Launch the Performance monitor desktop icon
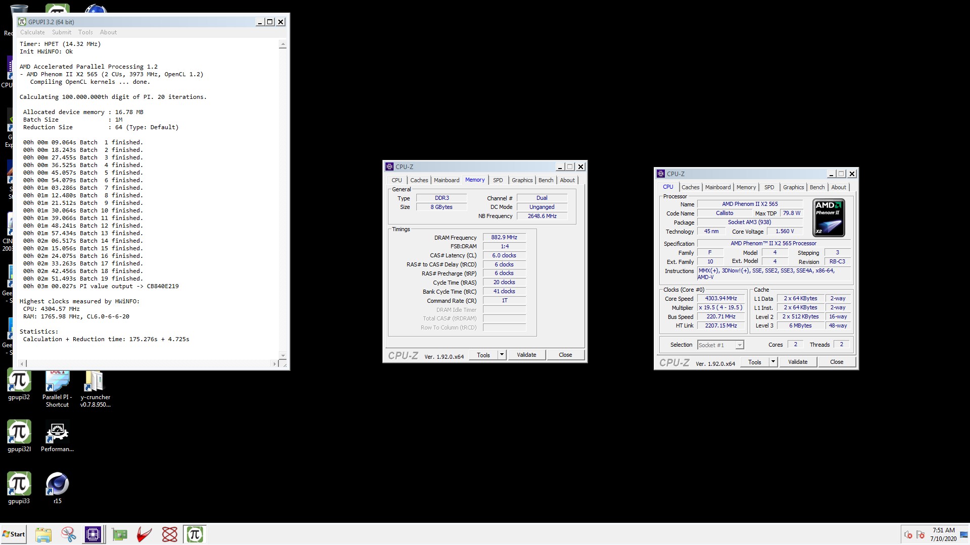This screenshot has width=970, height=545. click(57, 436)
